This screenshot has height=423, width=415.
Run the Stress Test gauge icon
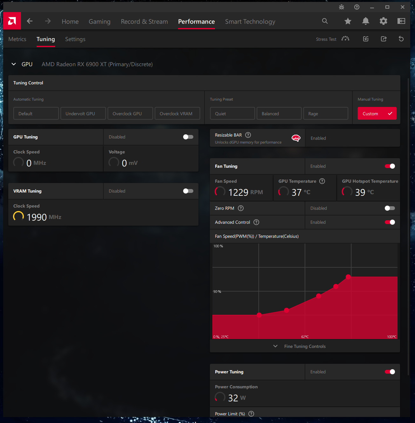coord(345,39)
